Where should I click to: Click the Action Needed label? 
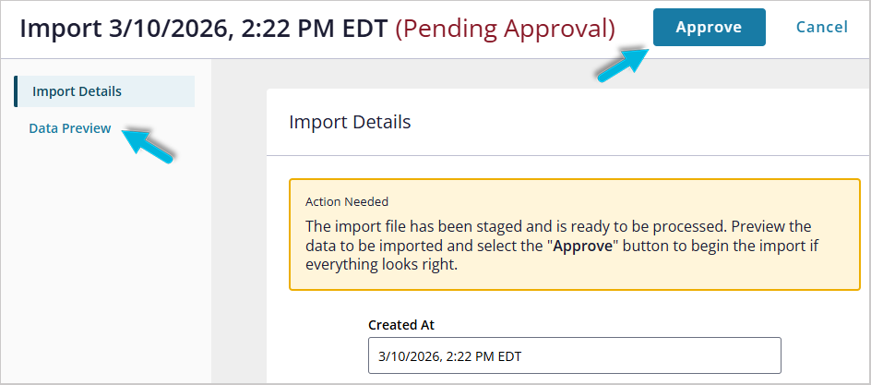coord(347,201)
